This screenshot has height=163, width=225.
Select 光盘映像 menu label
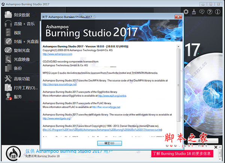[22, 59]
